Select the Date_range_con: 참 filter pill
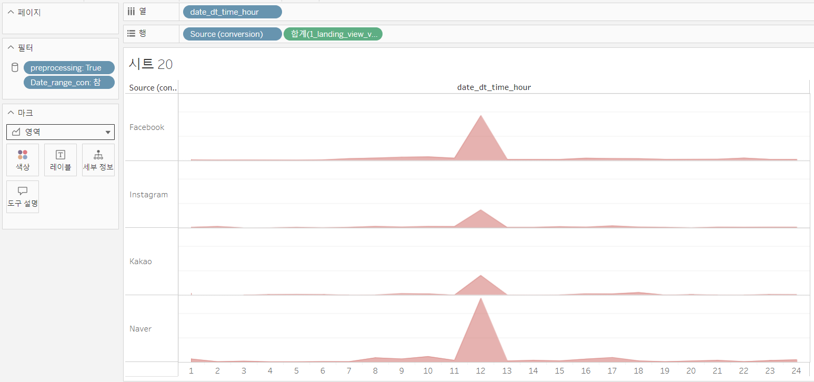814x382 pixels. [69, 82]
